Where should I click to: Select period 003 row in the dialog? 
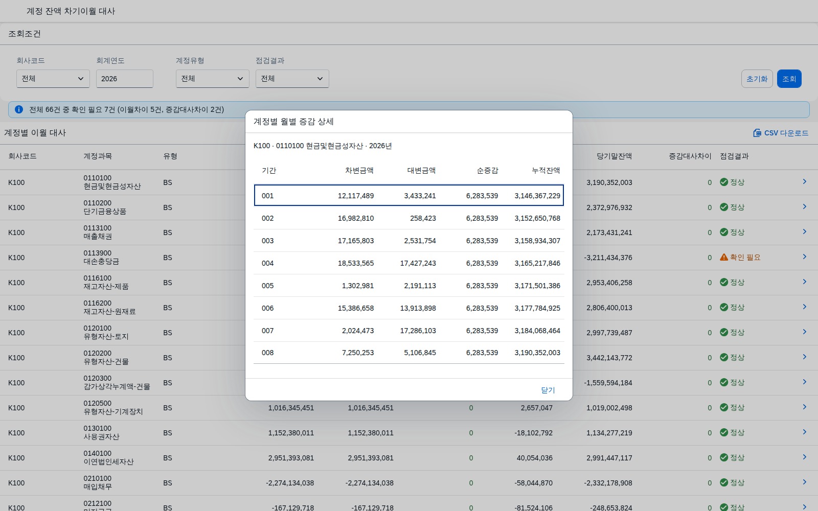pyautogui.click(x=409, y=241)
